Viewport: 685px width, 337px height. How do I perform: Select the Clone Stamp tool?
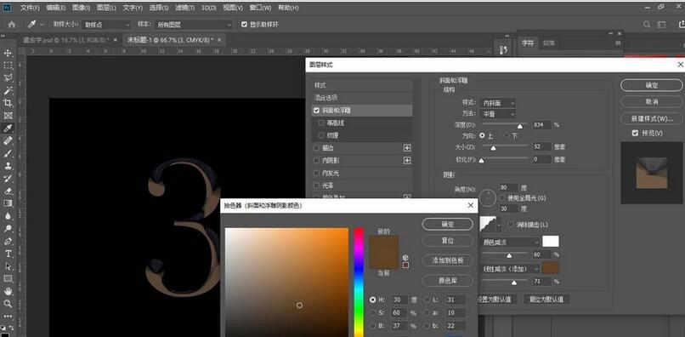tap(8, 166)
